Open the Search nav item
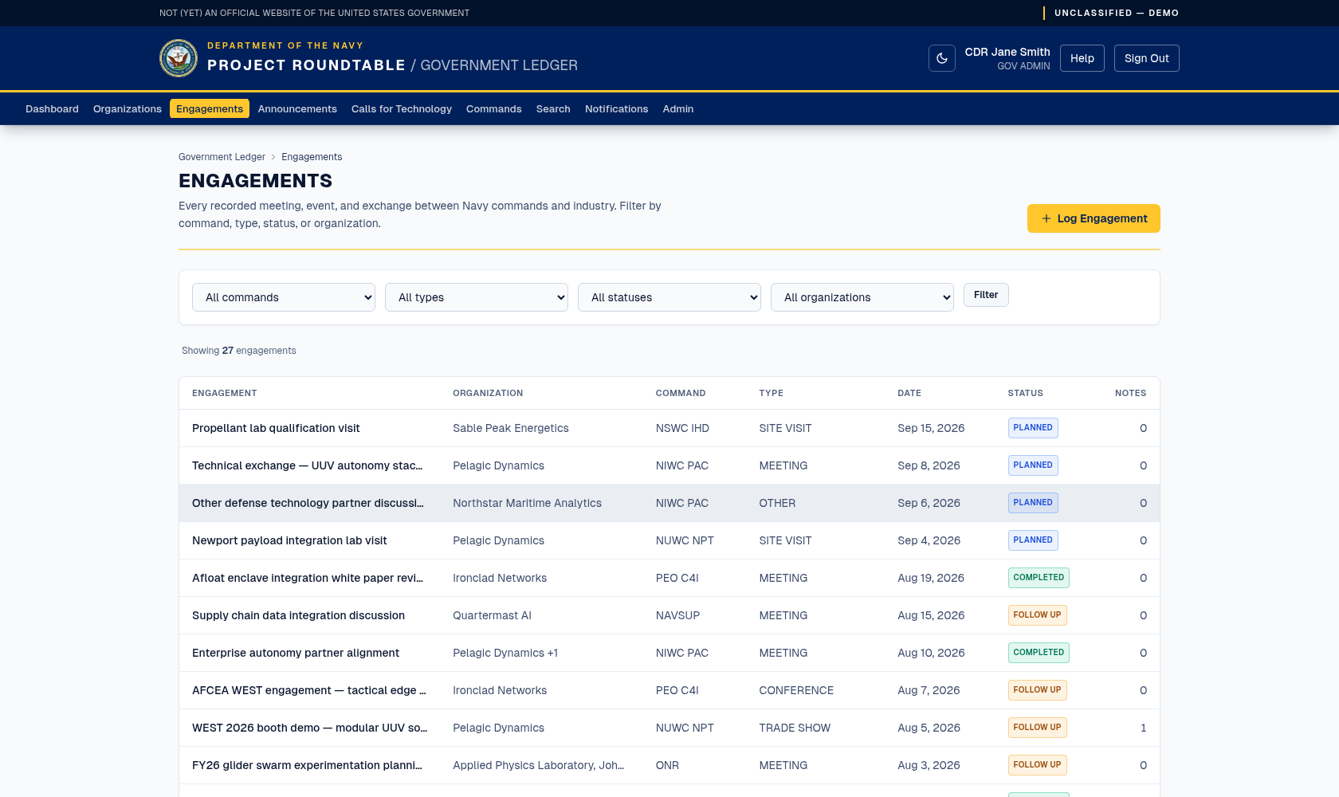Screen dimensions: 1339x797 553,108
